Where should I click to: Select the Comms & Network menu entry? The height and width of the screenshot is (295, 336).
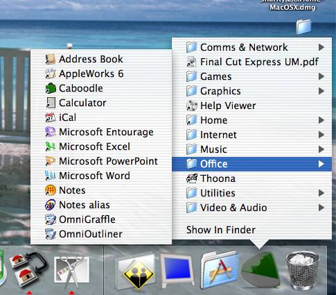pyautogui.click(x=251, y=47)
